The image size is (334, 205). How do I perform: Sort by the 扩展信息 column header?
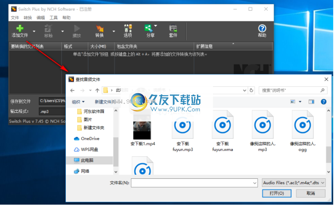[233, 46]
